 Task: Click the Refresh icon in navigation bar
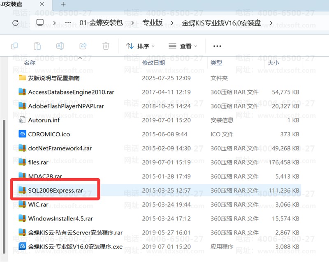[x=16, y=23]
